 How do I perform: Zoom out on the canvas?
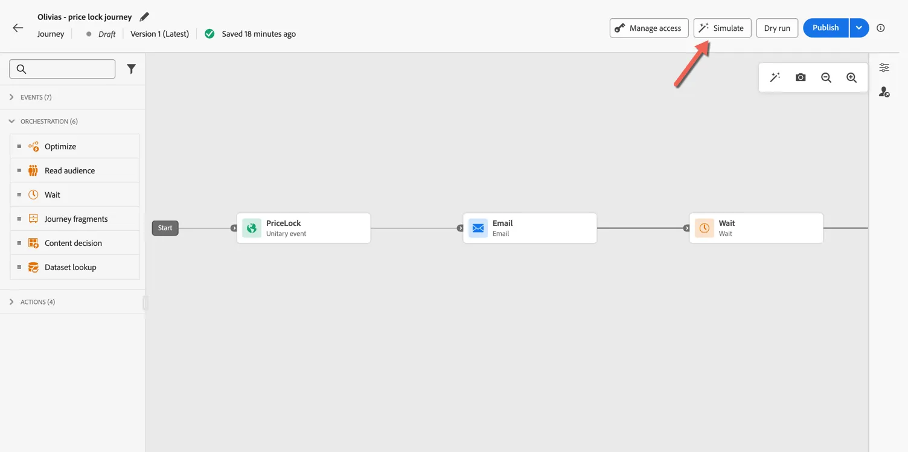coord(826,77)
